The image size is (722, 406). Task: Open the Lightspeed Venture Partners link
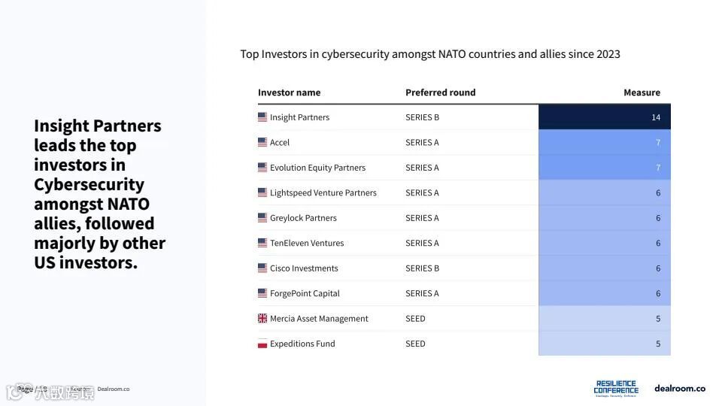[323, 192]
